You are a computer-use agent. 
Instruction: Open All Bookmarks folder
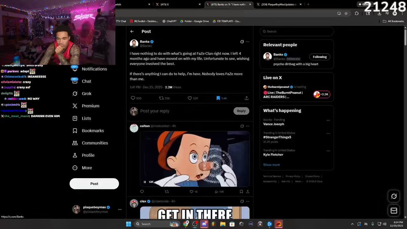(393, 21)
